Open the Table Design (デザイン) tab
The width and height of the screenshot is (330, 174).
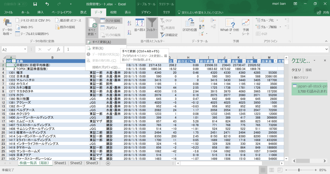coord(146,12)
